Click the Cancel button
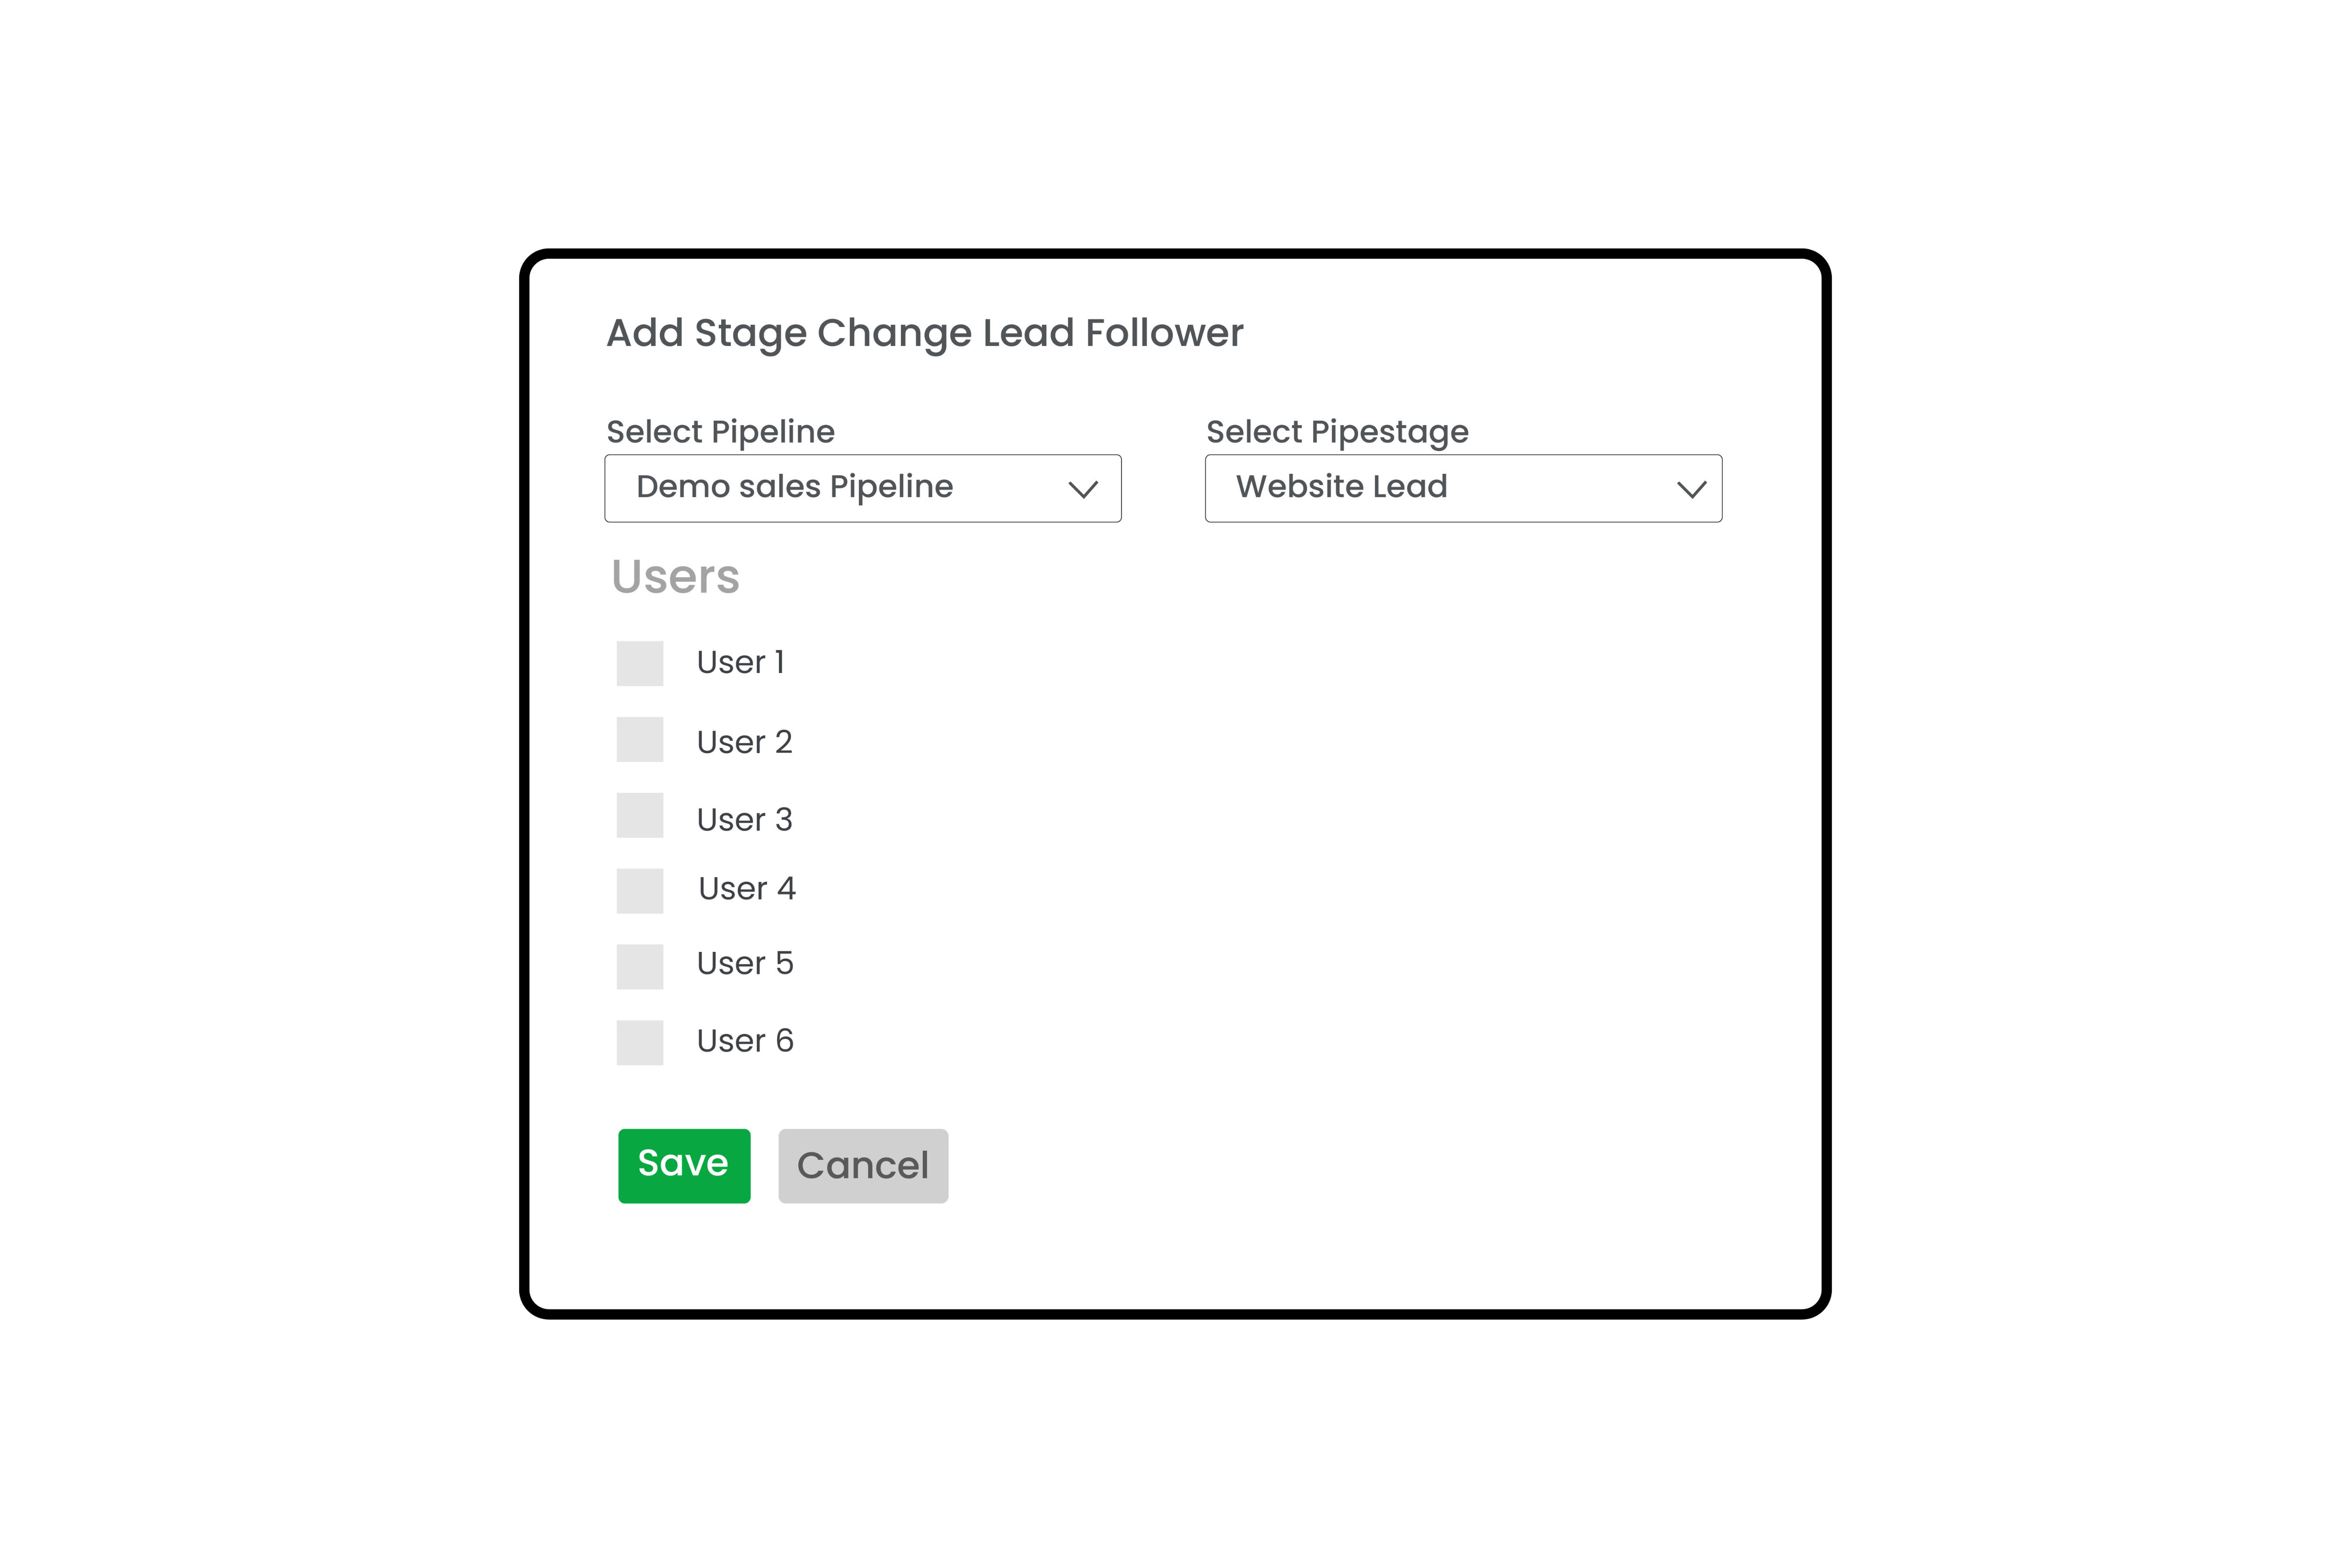 tap(863, 1166)
